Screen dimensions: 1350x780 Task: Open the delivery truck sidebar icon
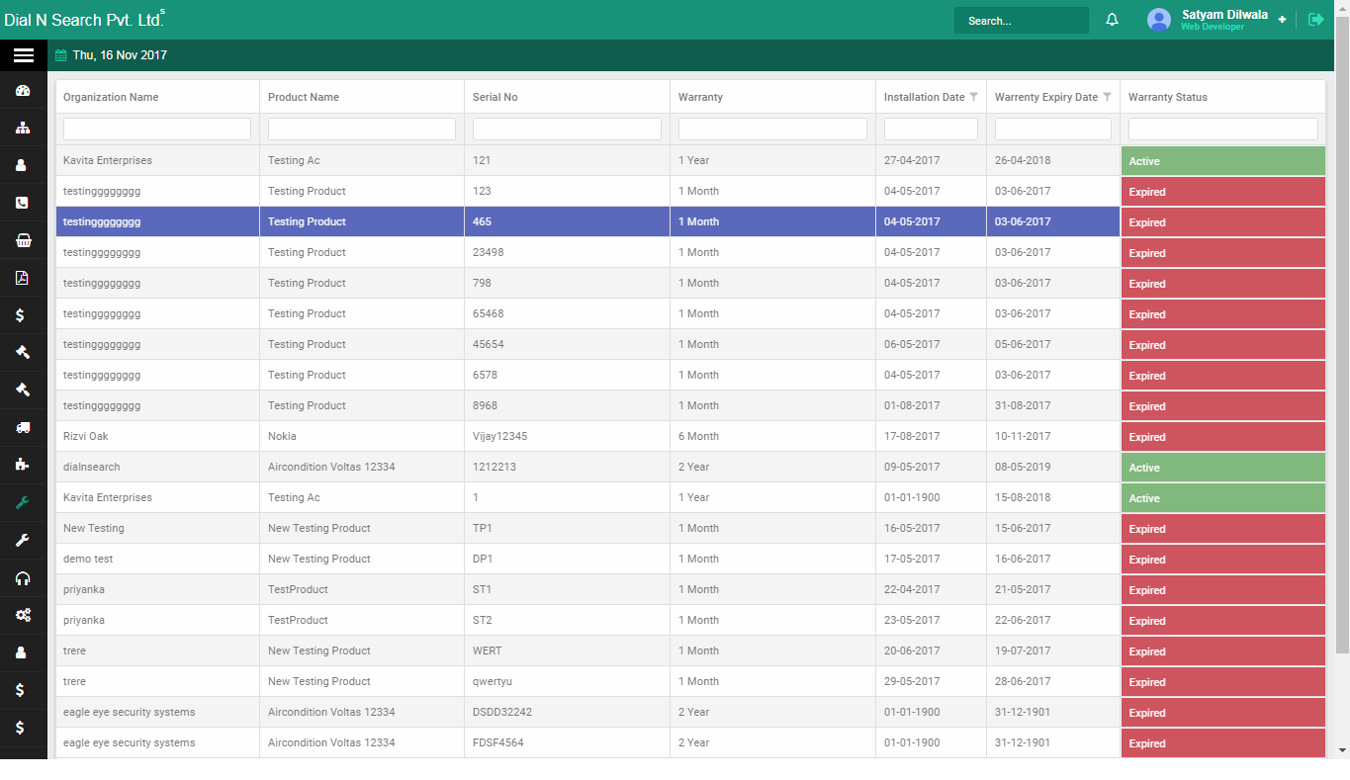[x=23, y=427]
